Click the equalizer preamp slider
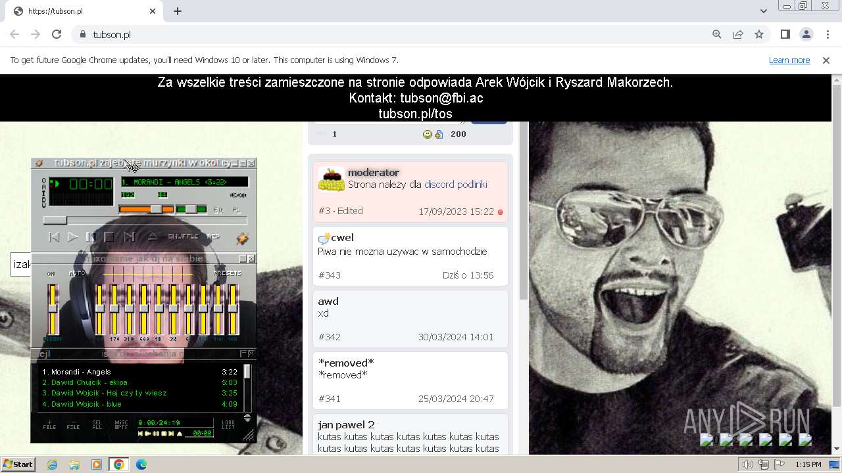The height and width of the screenshot is (473, 842). point(53,309)
